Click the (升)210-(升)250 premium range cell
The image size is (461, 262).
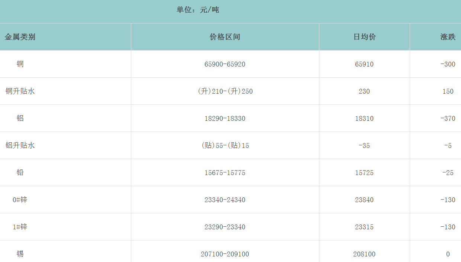point(225,91)
